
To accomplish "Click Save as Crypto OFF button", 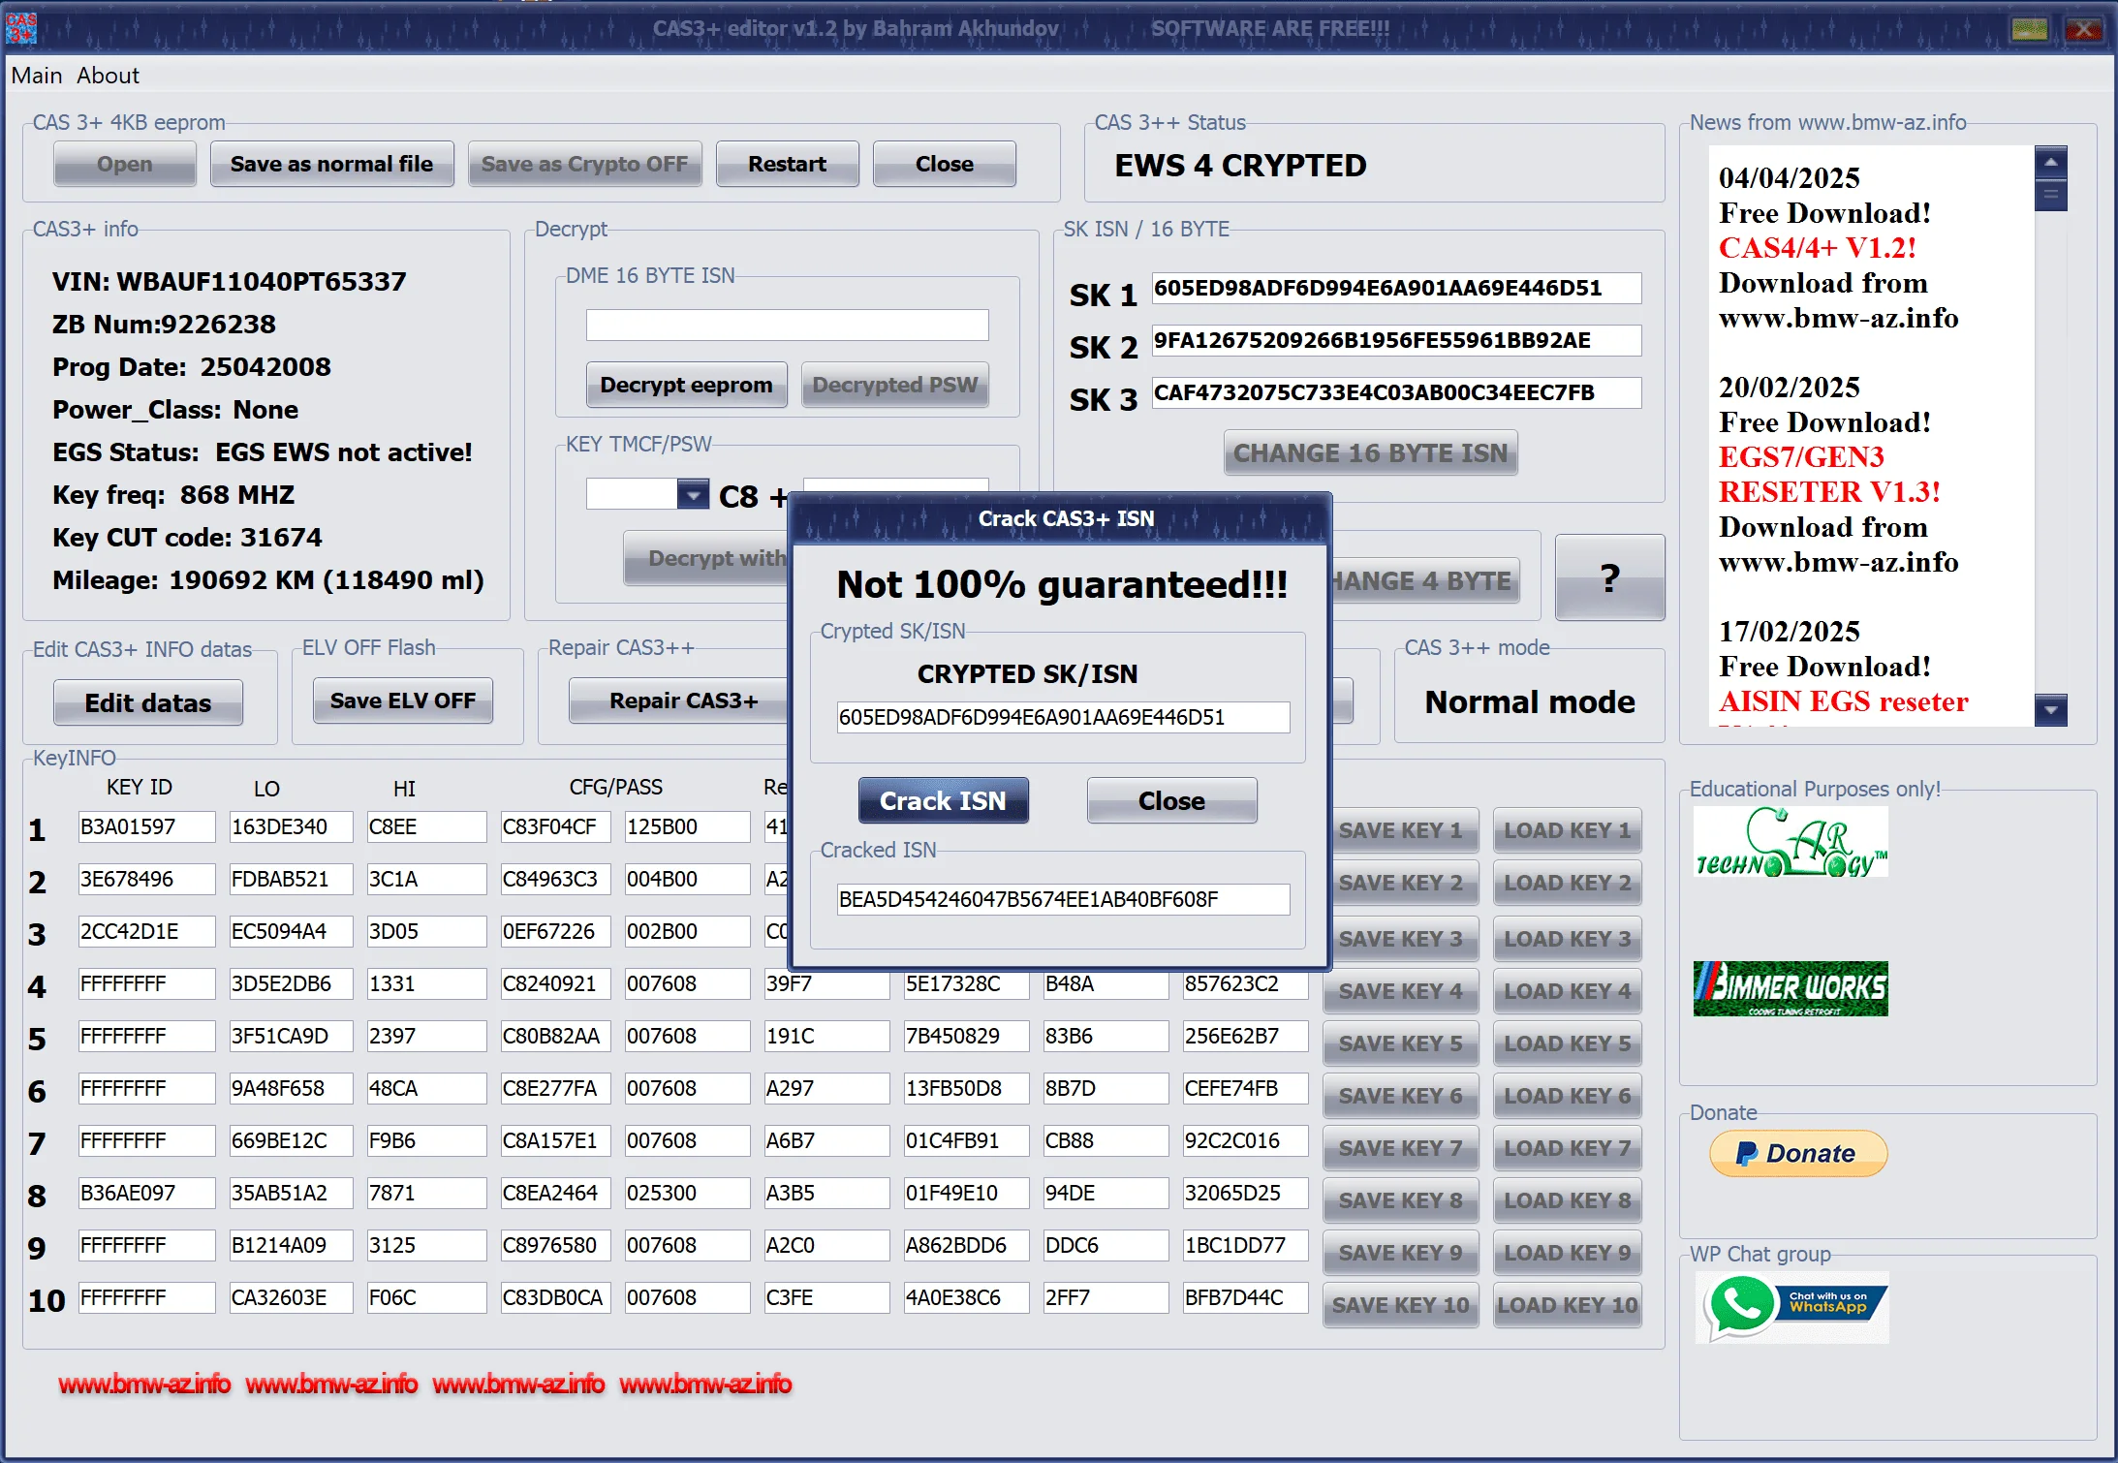I will [584, 164].
